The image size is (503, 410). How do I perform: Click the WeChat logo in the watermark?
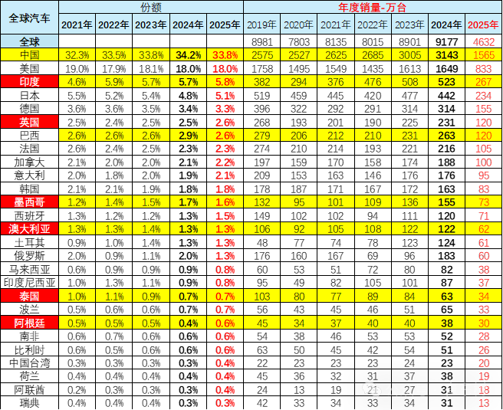coord(372,389)
